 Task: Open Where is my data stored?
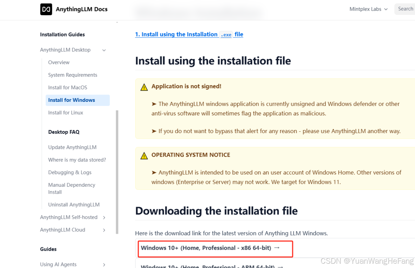(x=77, y=160)
